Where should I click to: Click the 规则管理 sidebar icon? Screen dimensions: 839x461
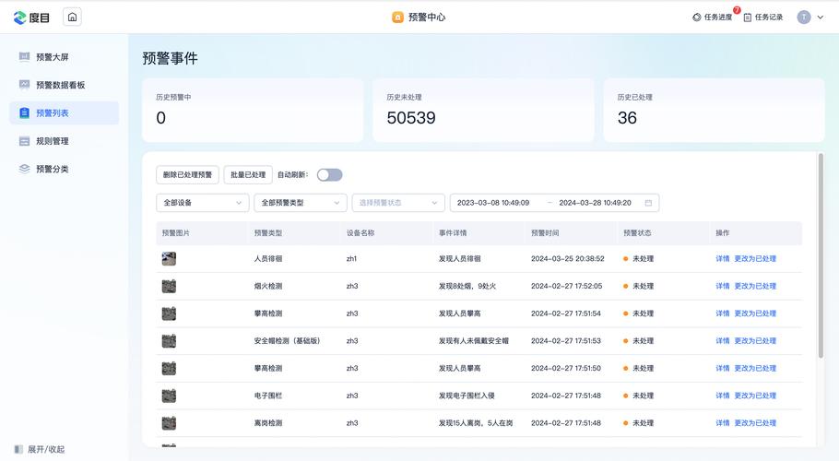(25, 141)
